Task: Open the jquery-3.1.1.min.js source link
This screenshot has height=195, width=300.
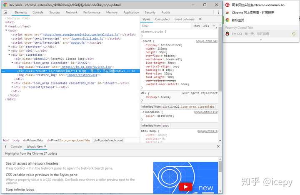Action: point(87,39)
